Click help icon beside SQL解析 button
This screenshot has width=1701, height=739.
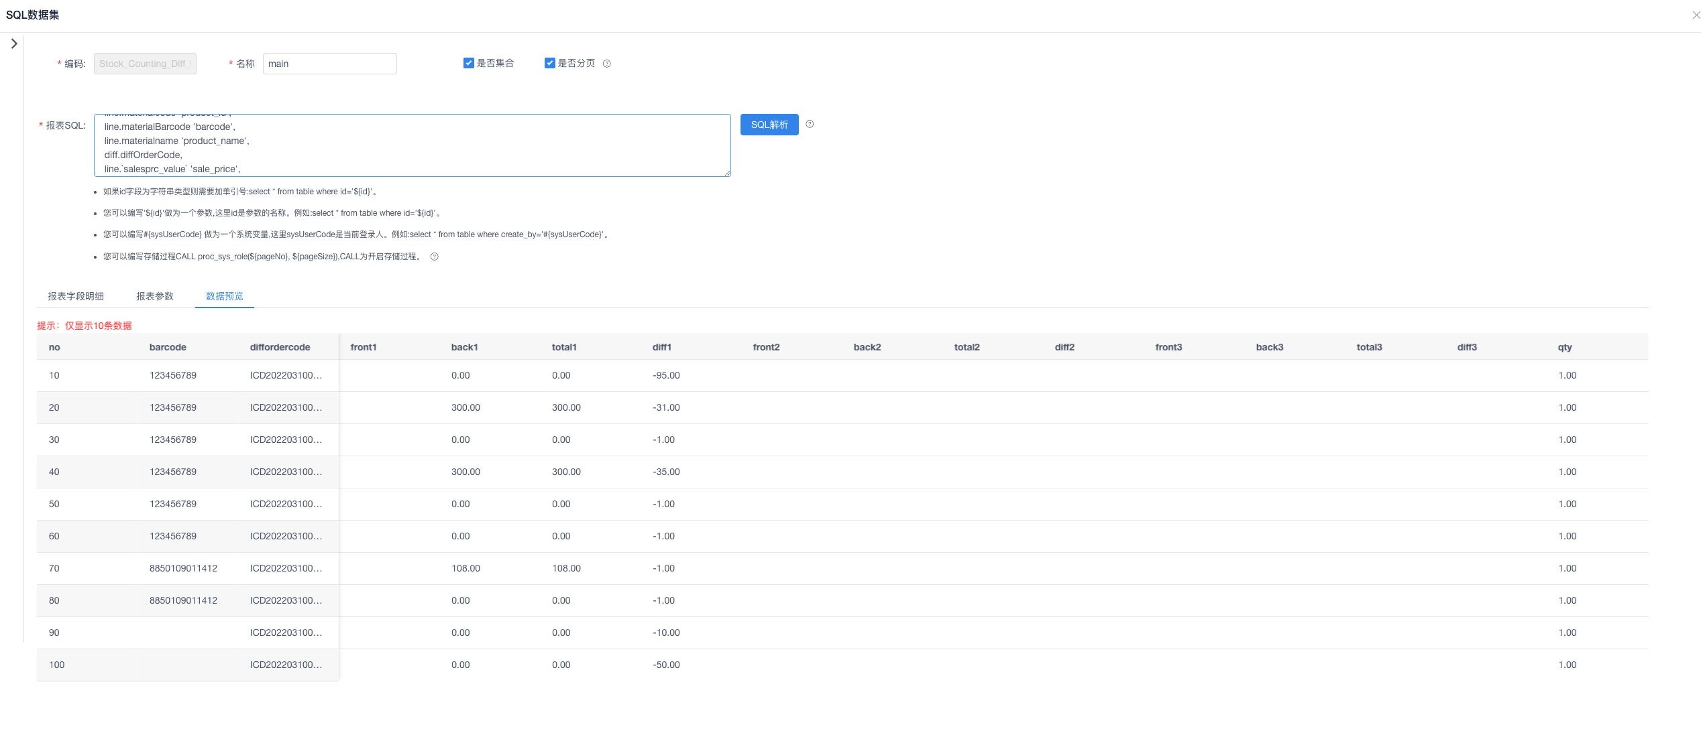(x=810, y=124)
